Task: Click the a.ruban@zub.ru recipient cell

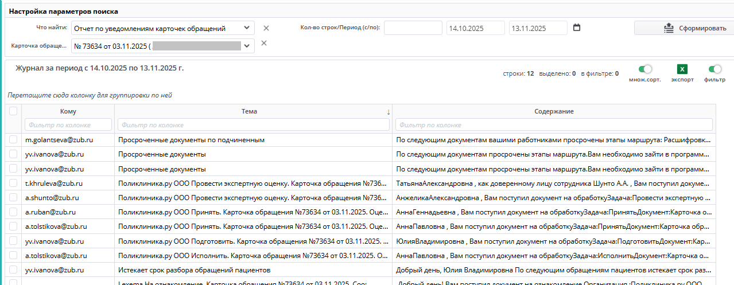Action: tap(68, 212)
